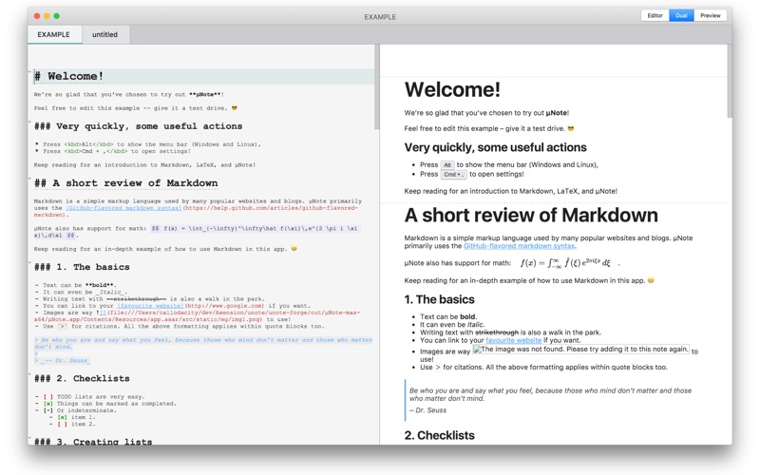Click '<kbd>Cmd + ,</kbd>' tag in editor
This screenshot has width=760, height=475.
point(96,151)
